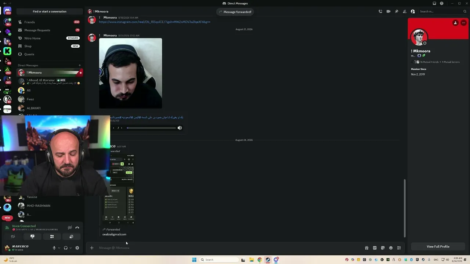The height and width of the screenshot is (264, 470).
Task: Open Mkmoora's profile avatar in side panel
Action: click(x=419, y=37)
